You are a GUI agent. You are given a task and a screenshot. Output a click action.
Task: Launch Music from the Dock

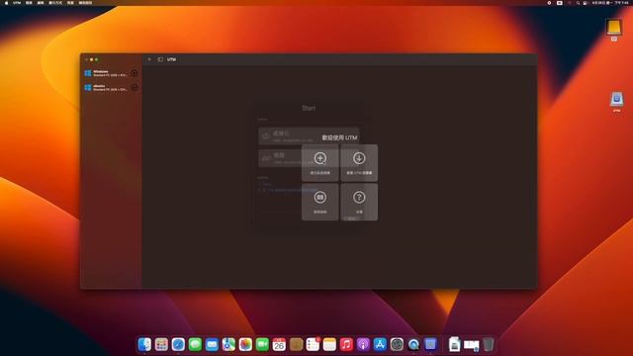[346, 344]
